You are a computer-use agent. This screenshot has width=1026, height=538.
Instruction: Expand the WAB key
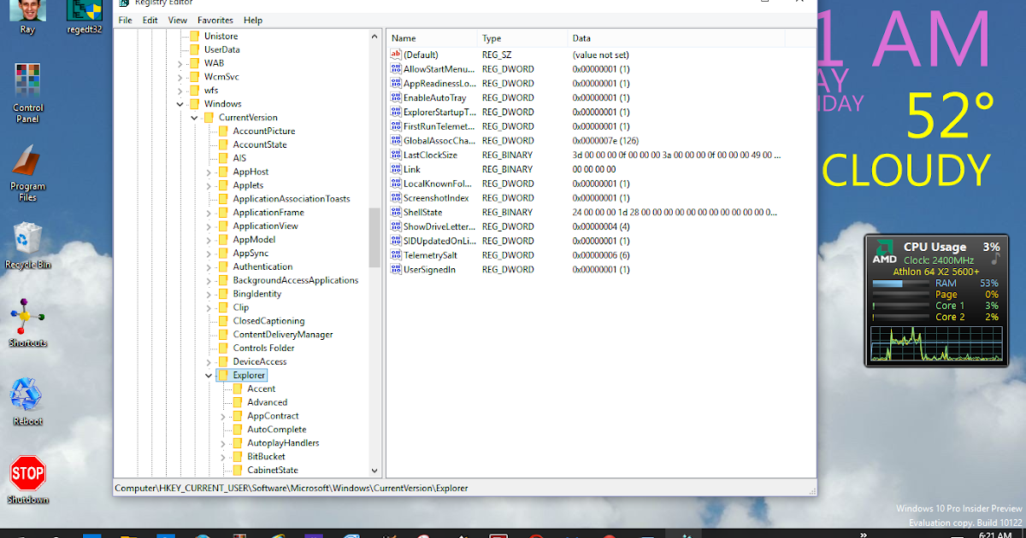[x=180, y=63]
